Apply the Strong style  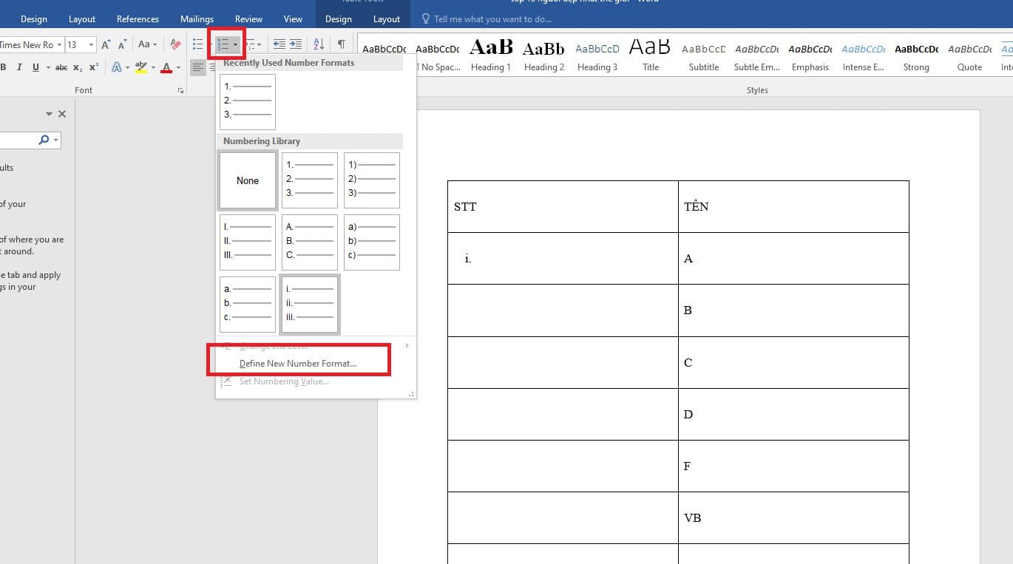tap(916, 55)
